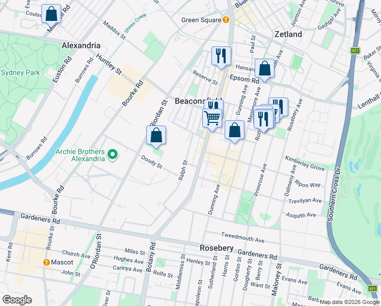Click the Google logo
The image size is (381, 306).
[x=17, y=300]
